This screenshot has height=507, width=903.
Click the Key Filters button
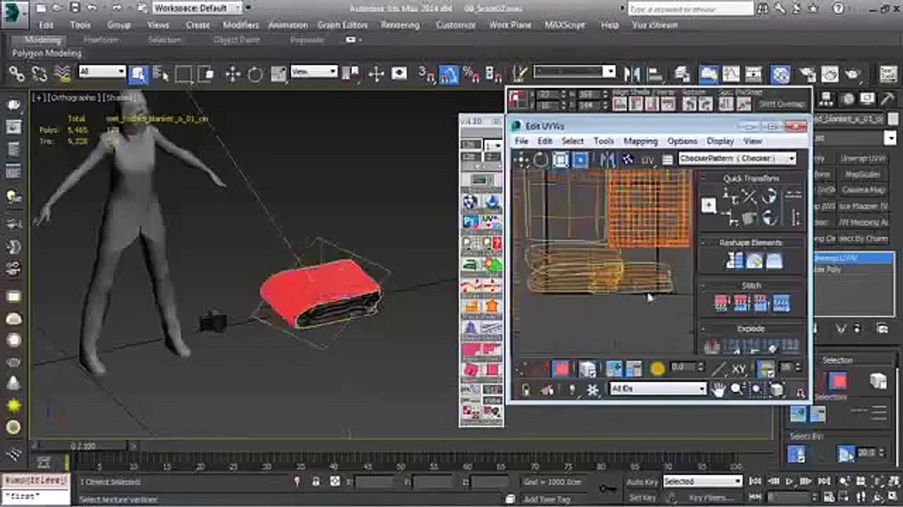coord(710,499)
